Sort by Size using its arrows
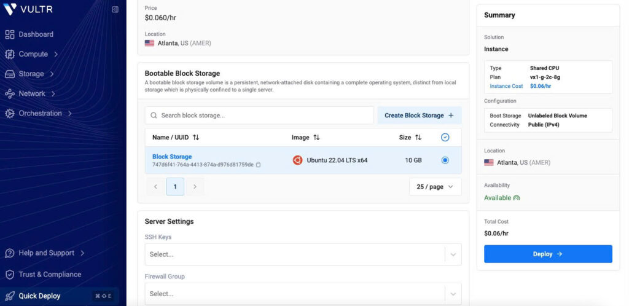 pos(418,137)
